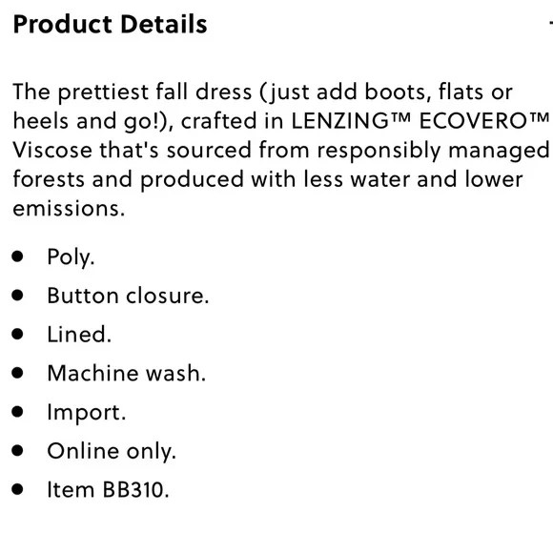Click the bullet dot beside Poly
The height and width of the screenshot is (553, 553).
point(17,256)
